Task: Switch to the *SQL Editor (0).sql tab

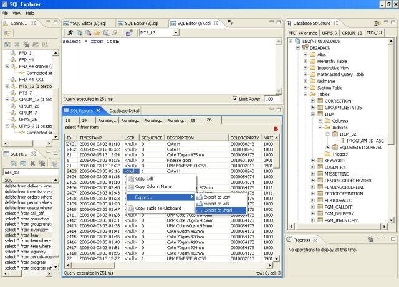Action: coord(88,24)
